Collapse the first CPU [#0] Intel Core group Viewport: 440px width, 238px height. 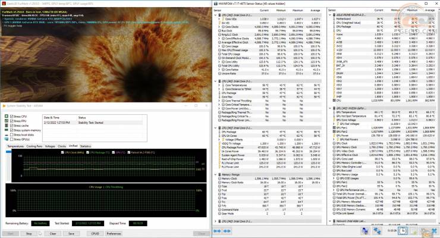point(215,15)
